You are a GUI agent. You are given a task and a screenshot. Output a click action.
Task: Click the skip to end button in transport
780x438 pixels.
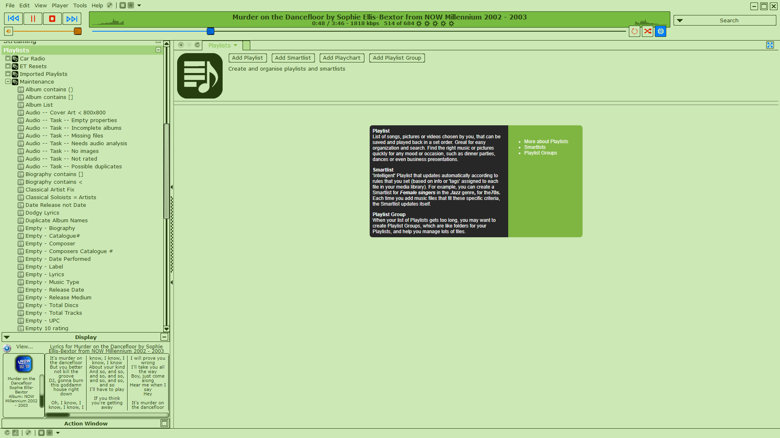click(71, 19)
